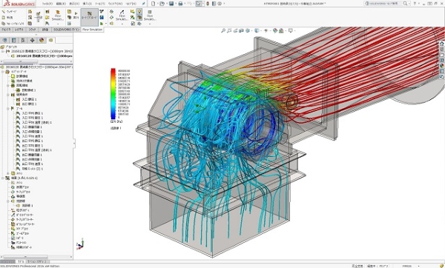Click the crosshair tab in manager panel
The width and height of the screenshot is (445, 268).
(x=32, y=40)
